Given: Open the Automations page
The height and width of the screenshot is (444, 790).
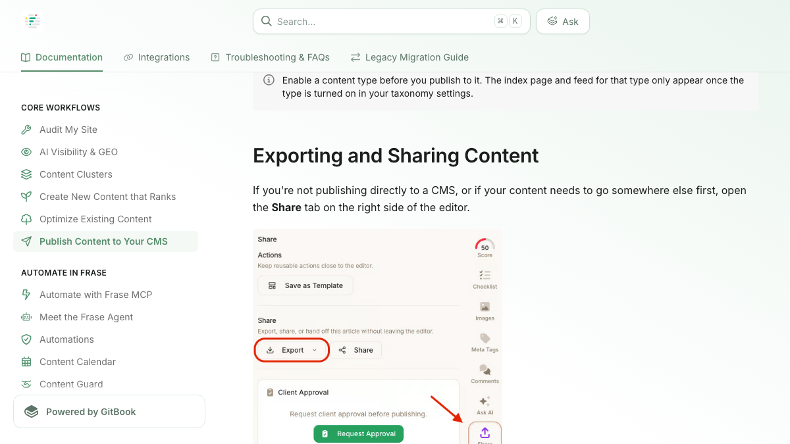Looking at the screenshot, I should click(x=105, y=339).
